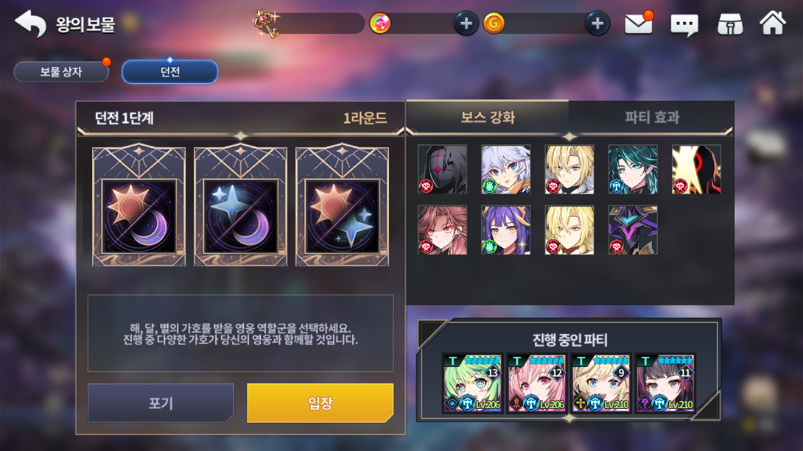Open the chat speech bubble icon
Screen dimensions: 803x451
tap(684, 24)
